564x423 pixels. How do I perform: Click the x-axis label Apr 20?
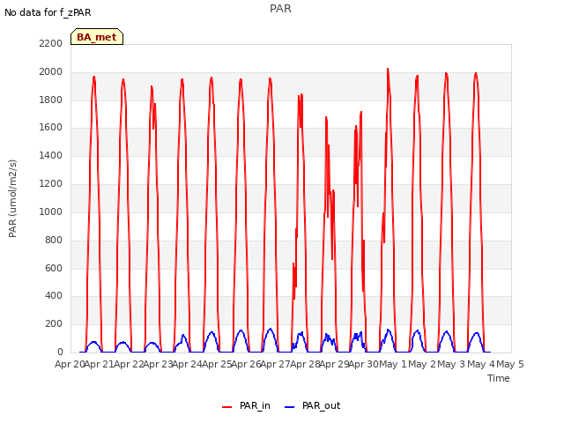[x=70, y=364]
